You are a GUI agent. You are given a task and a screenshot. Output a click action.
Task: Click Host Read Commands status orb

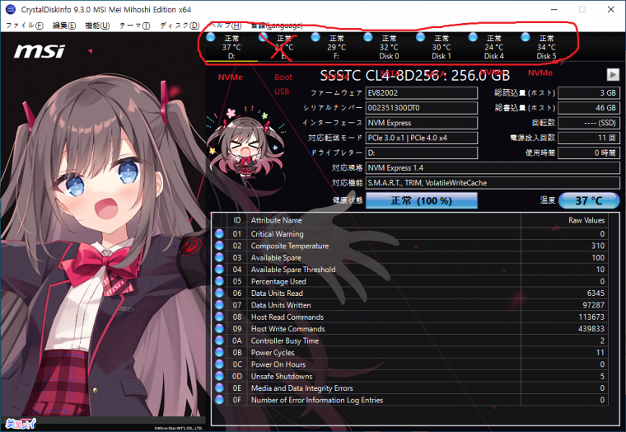[x=219, y=317]
